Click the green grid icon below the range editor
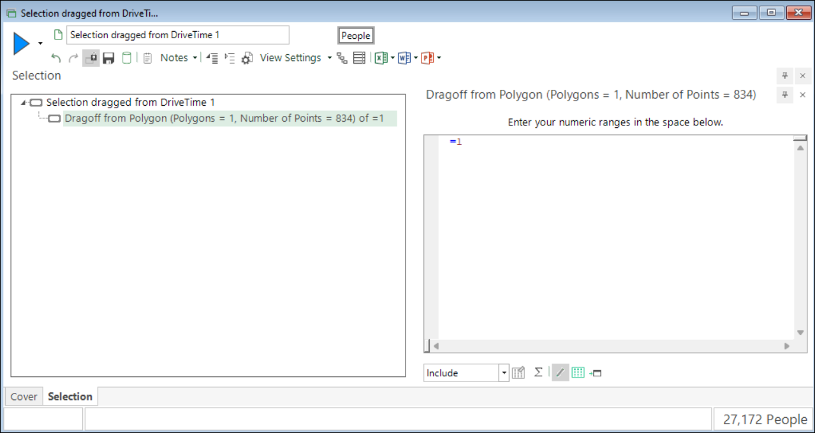This screenshot has height=433, width=815. tap(578, 373)
